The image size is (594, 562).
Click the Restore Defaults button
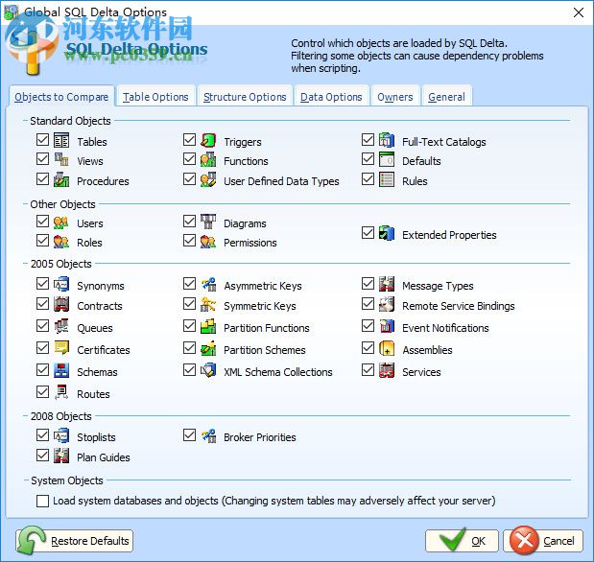[74, 541]
